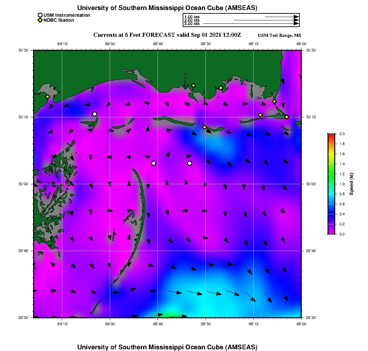Click the 1.00 kts arrow in scale legend
Screen dimensions: 368x351
(x=281, y=16)
